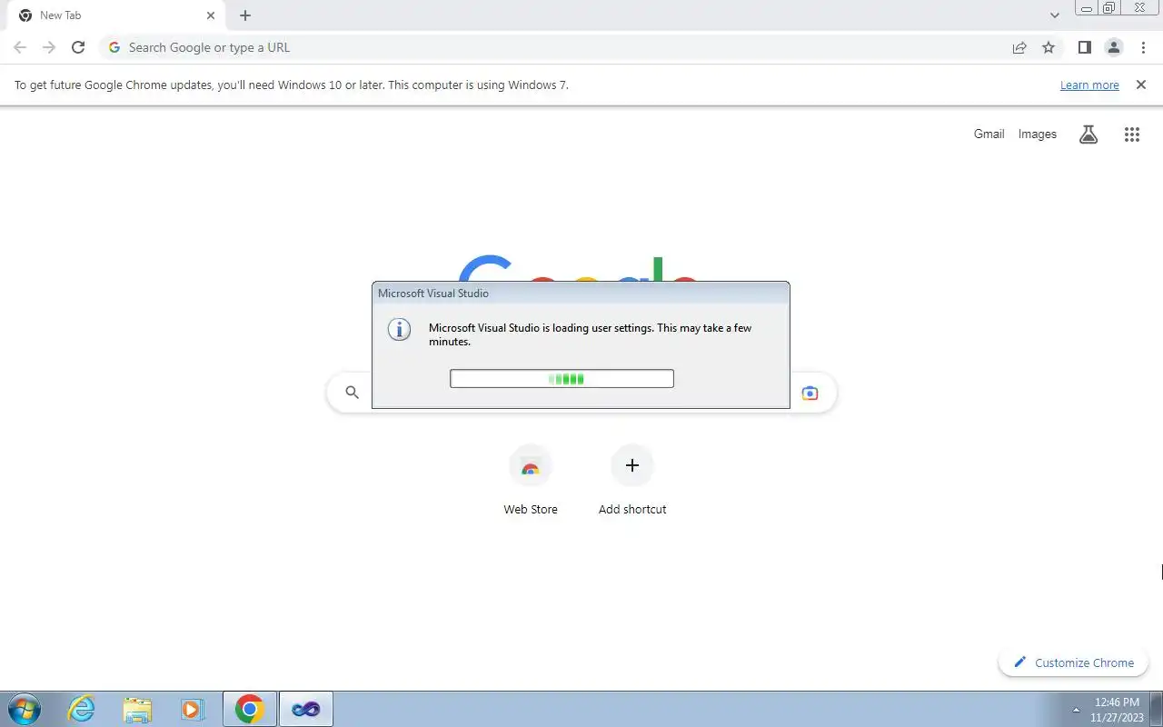Open the Gmail link
The image size is (1163, 727).
[x=989, y=134]
